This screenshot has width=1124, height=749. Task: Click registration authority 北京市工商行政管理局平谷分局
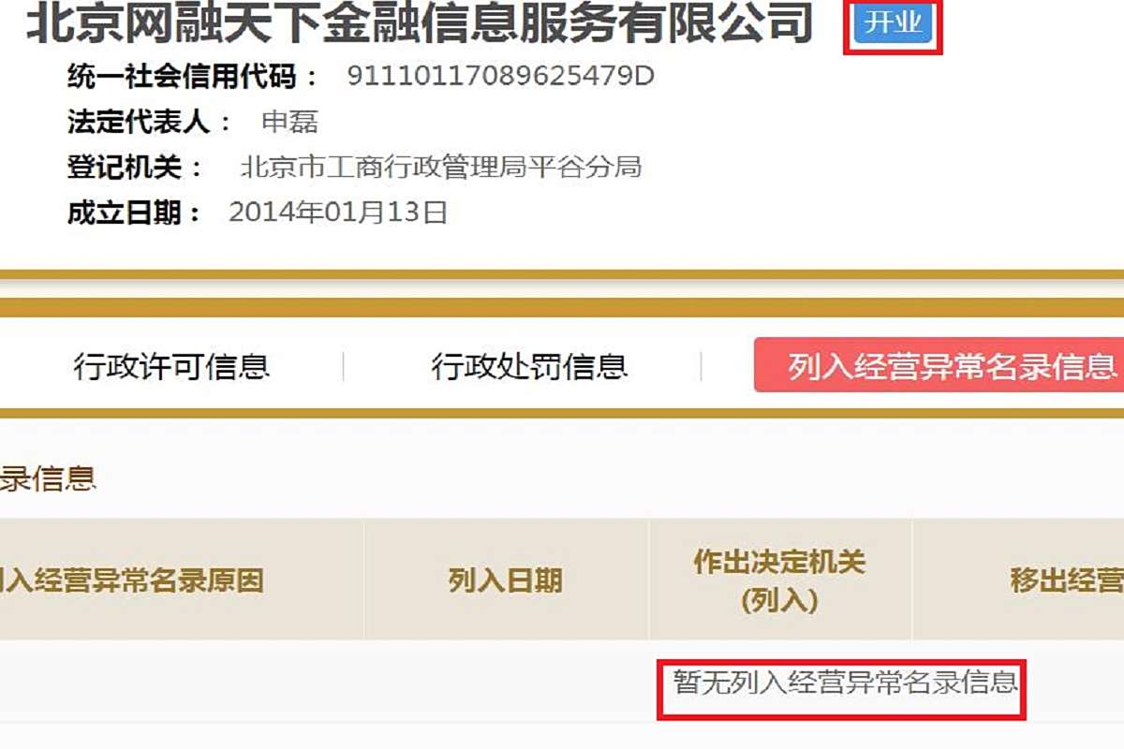(x=441, y=168)
